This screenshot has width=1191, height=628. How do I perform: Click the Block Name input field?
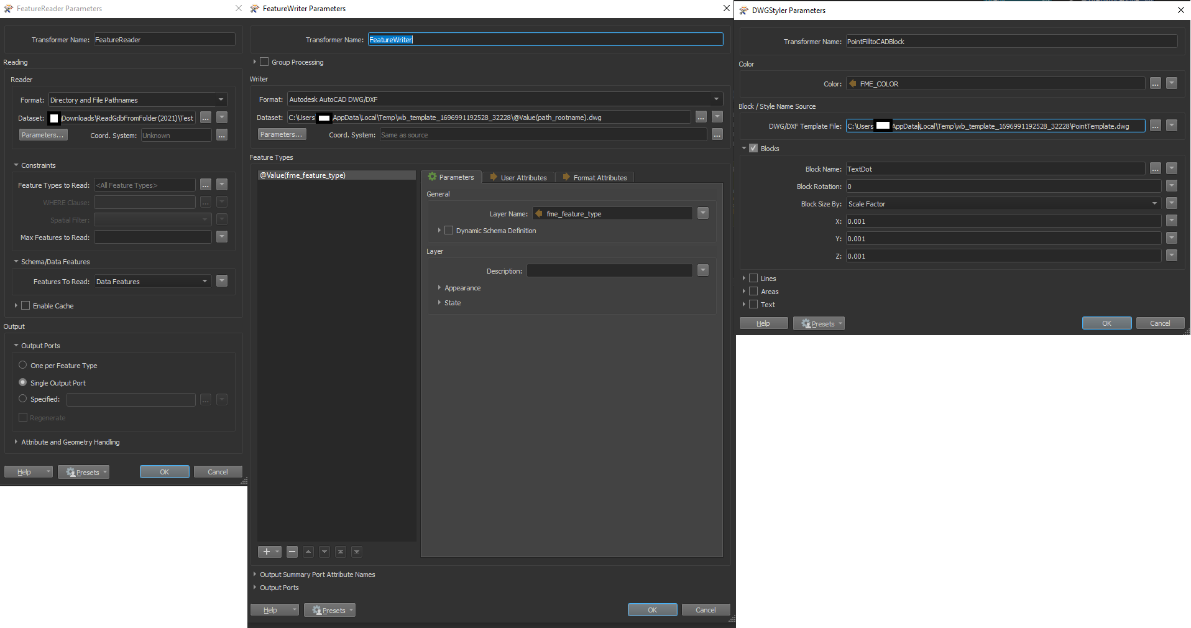click(995, 169)
